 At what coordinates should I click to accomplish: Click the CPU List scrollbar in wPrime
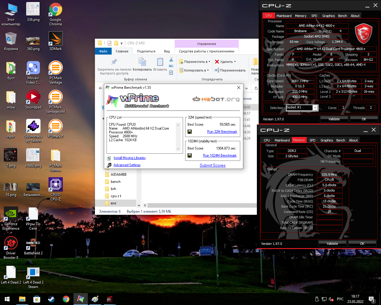point(178,137)
